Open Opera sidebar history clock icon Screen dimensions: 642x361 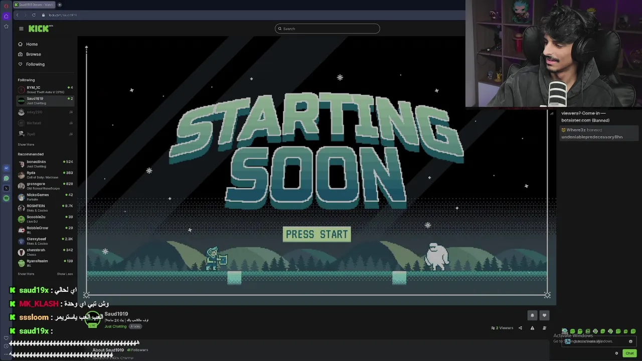(6, 346)
